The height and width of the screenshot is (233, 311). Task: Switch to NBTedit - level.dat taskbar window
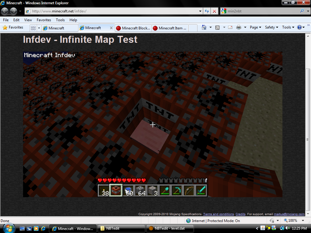(170, 228)
